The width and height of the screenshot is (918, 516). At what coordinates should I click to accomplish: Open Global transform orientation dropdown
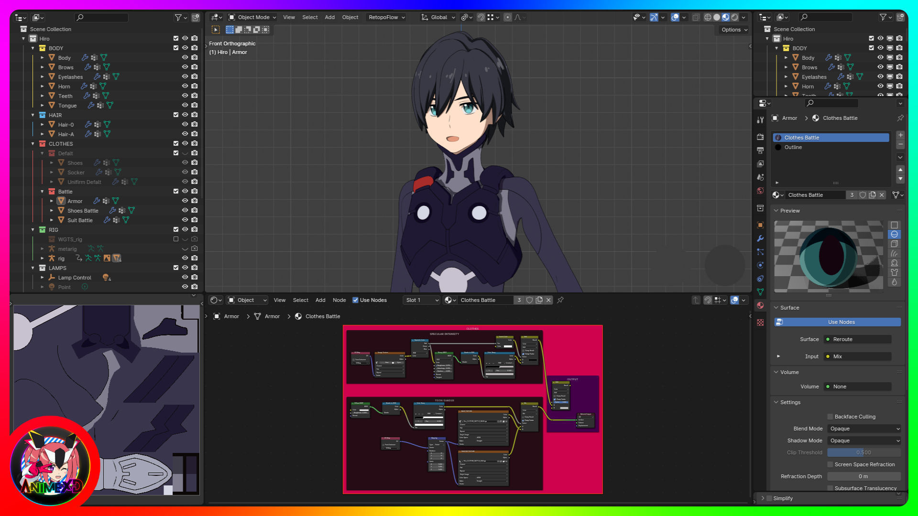click(x=438, y=17)
